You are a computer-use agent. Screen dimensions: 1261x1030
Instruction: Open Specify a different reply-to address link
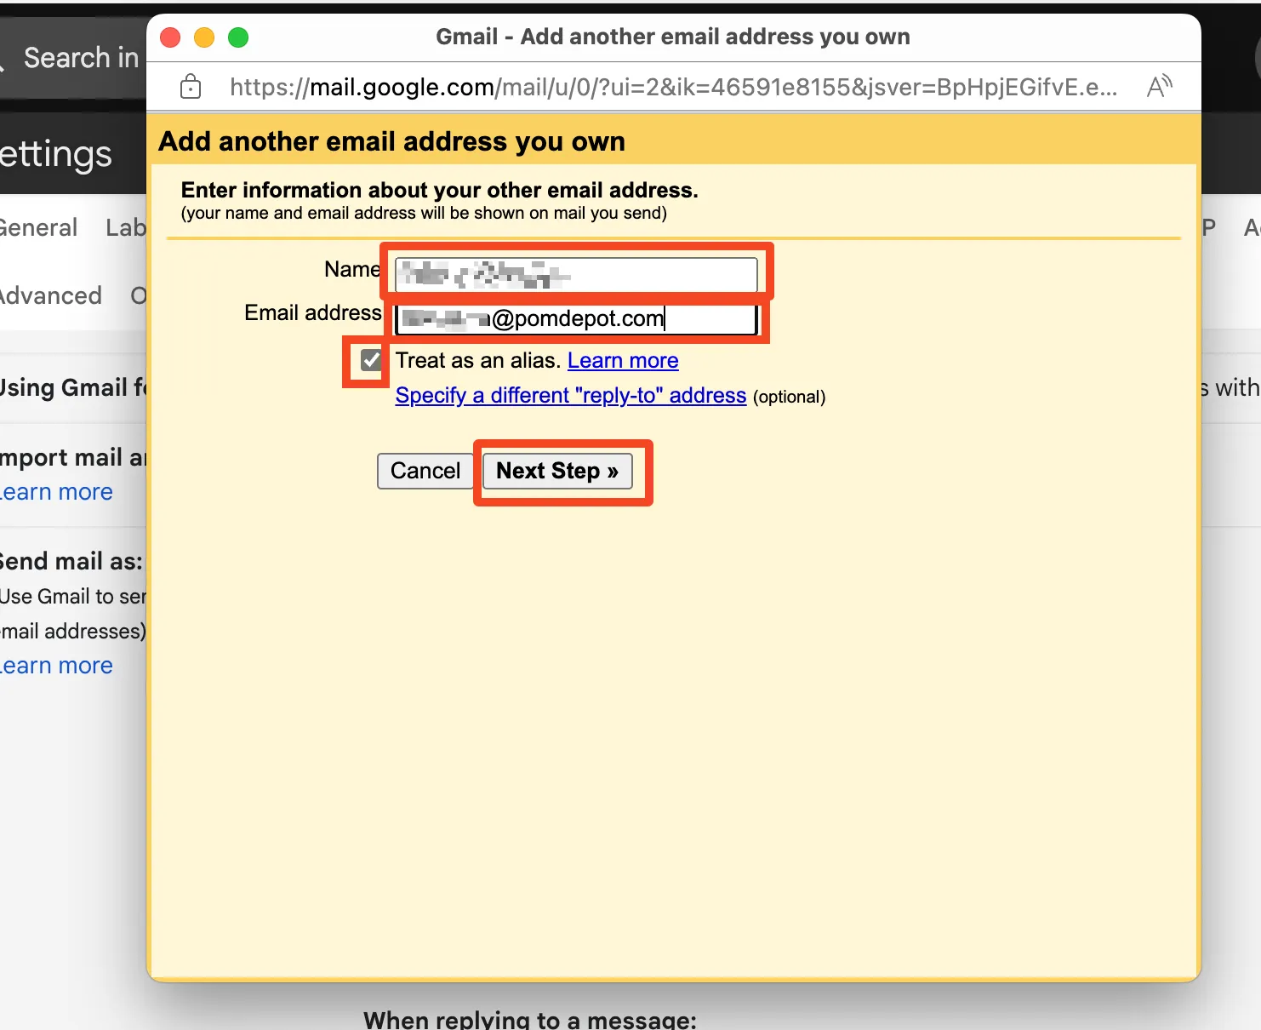(x=571, y=396)
